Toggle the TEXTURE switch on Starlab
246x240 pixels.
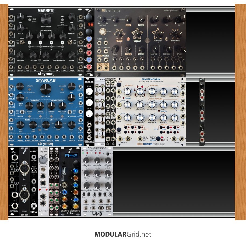pos(22,112)
